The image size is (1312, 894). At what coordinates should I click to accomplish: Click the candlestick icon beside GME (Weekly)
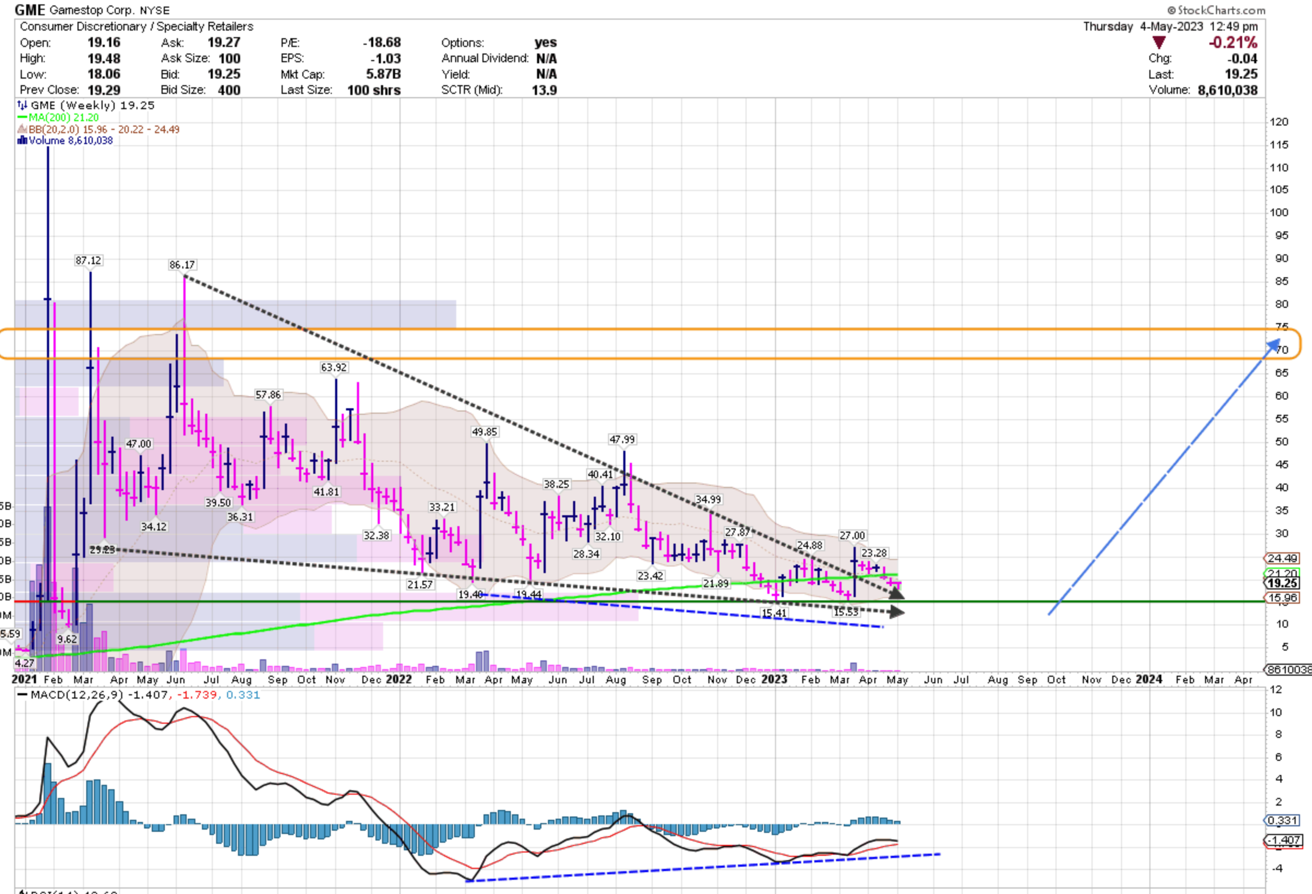(22, 105)
